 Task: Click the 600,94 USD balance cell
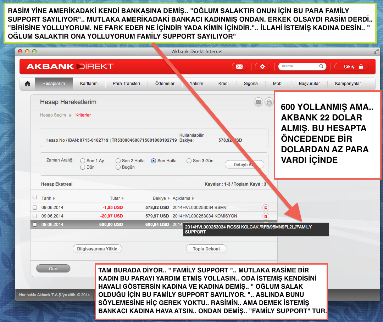[157, 225]
